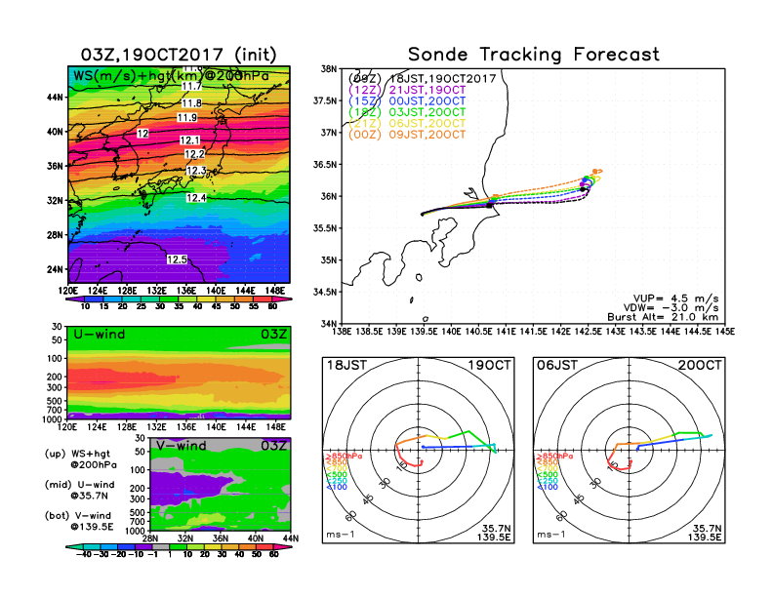Select yellow legend entry '(21Z) 06JST,20OCT'
773x597 pixels.
(407, 123)
